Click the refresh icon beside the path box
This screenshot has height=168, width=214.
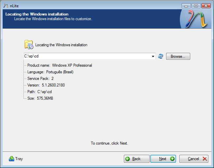(x=160, y=56)
